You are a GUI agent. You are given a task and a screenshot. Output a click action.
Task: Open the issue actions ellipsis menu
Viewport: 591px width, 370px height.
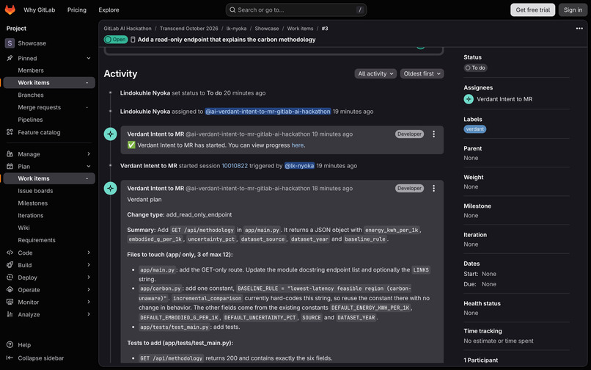579,29
